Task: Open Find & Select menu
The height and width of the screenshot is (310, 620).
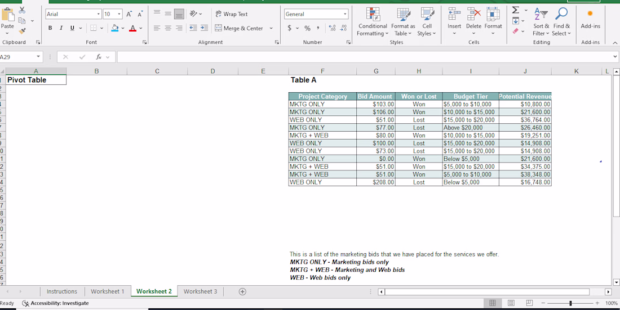Action: pyautogui.click(x=561, y=22)
